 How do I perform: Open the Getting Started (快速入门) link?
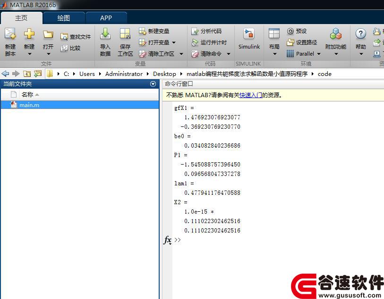click(x=250, y=95)
